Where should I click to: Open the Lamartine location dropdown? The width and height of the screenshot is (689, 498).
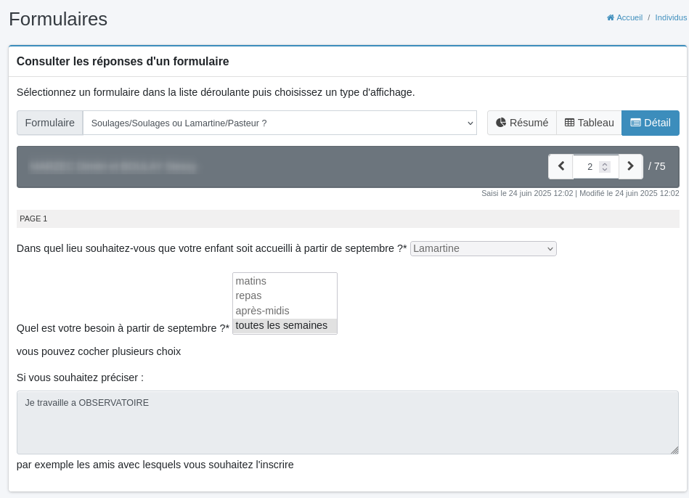tap(484, 248)
